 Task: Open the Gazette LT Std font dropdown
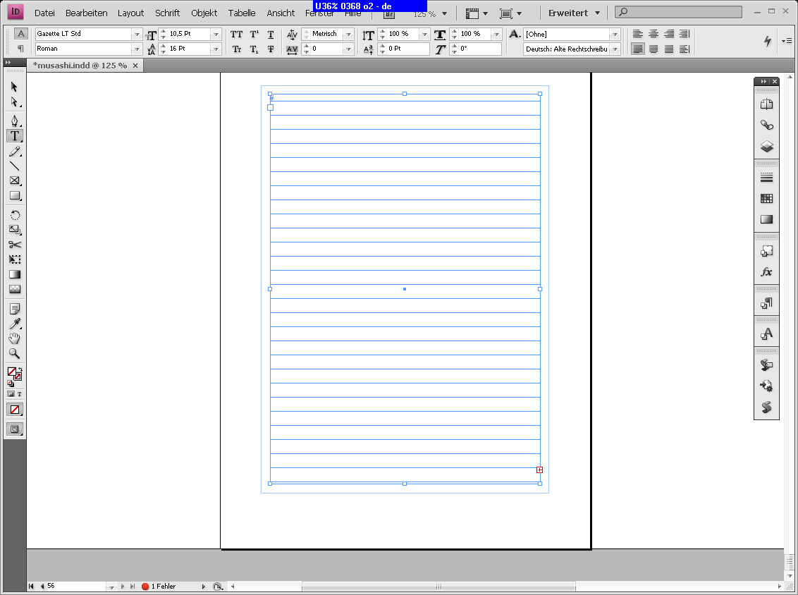[137, 34]
